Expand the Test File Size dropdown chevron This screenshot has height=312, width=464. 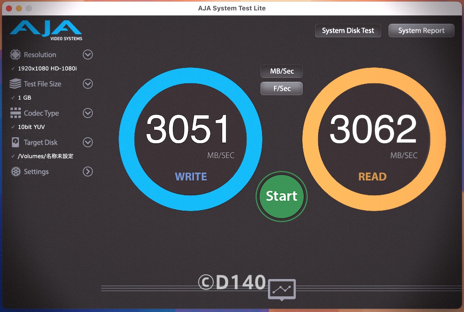(x=88, y=84)
